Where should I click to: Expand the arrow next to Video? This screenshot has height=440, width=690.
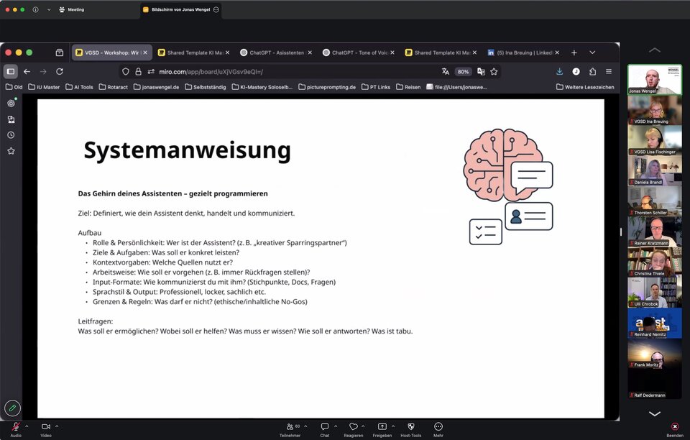[57, 426]
